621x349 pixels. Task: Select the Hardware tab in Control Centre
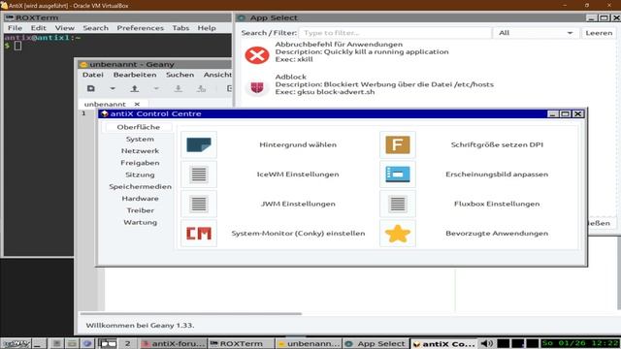(140, 198)
